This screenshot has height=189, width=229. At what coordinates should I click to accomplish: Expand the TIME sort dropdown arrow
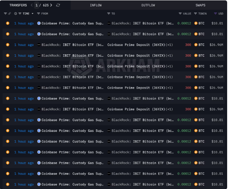click(x=32, y=13)
